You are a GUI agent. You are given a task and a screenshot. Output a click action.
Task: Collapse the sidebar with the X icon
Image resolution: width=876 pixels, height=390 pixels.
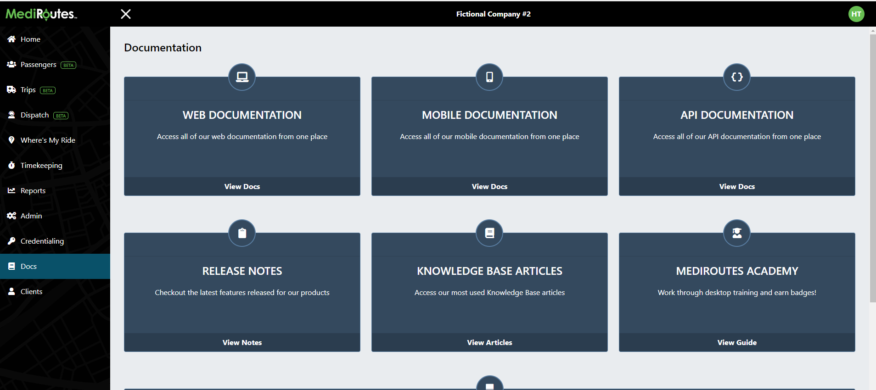[126, 14]
